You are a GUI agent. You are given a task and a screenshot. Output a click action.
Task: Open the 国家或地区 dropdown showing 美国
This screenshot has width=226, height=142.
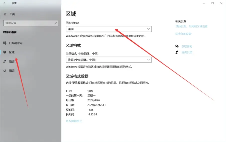pyautogui.click(x=109, y=29)
